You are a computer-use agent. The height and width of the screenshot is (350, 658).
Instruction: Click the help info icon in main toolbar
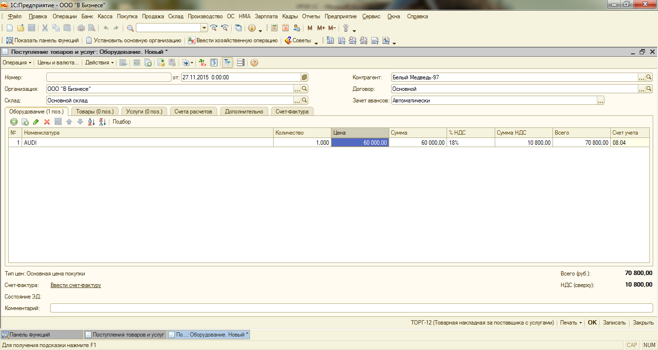click(x=251, y=28)
